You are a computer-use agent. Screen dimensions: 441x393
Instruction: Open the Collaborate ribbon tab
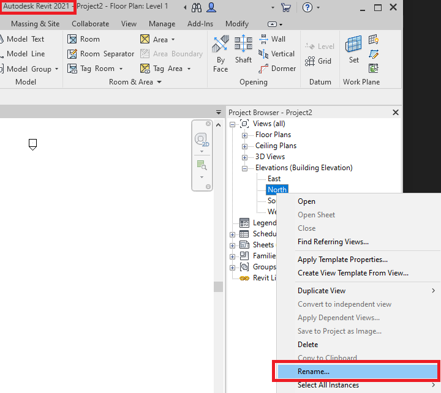90,24
